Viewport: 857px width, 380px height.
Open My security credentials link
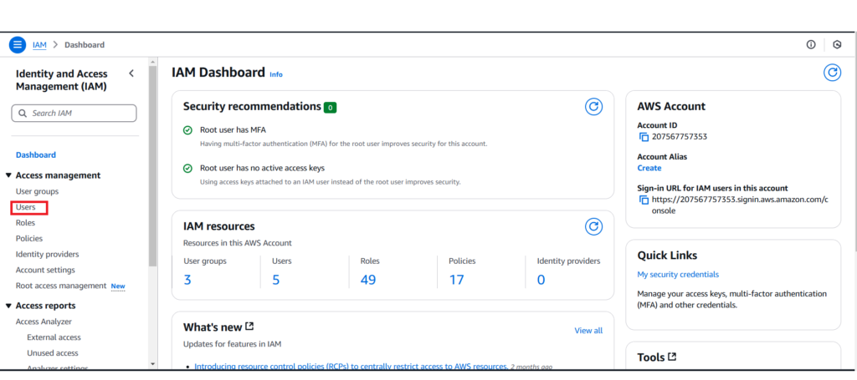coord(678,274)
